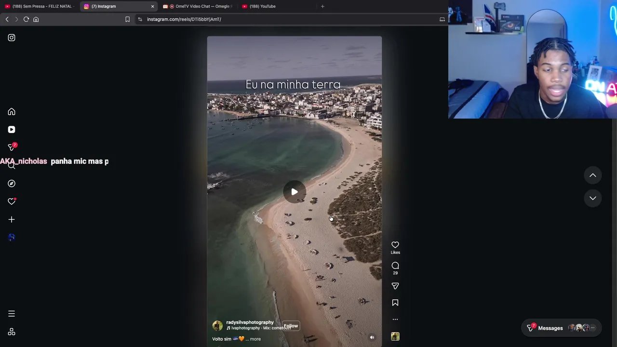Switch to OmeTV Video Chat tab

pyautogui.click(x=199, y=6)
